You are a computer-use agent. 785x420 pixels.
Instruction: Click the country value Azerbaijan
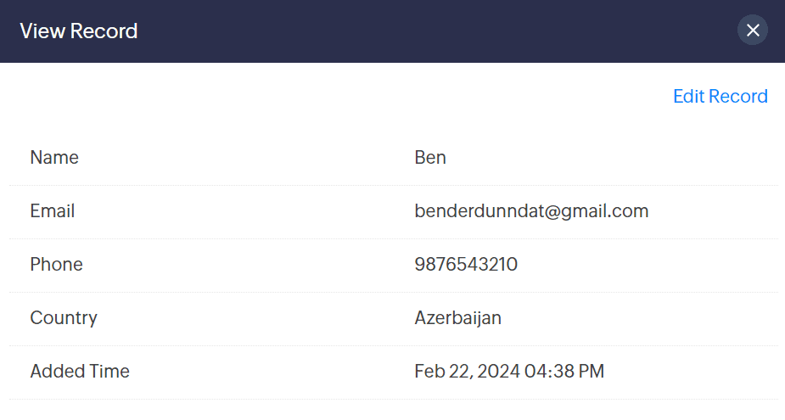coord(457,318)
